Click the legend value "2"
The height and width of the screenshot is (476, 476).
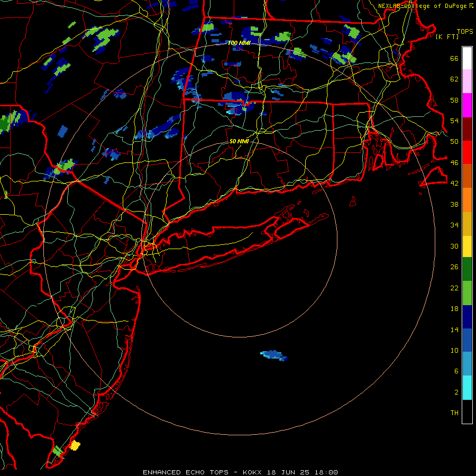pos(456,392)
